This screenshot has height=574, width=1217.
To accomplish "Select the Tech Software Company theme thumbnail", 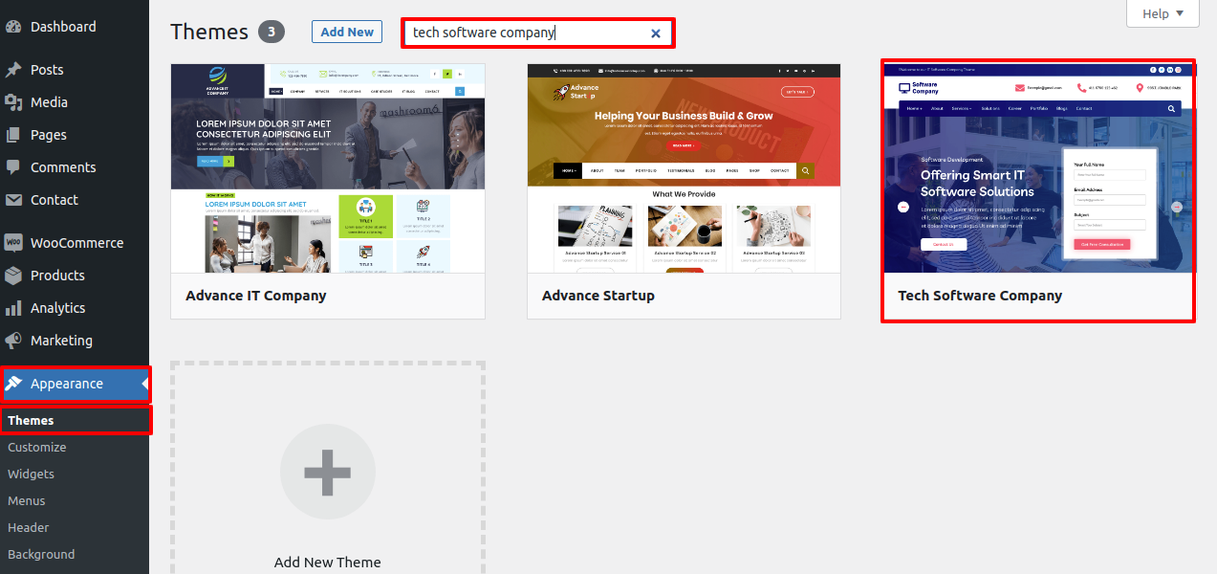I will (1037, 167).
